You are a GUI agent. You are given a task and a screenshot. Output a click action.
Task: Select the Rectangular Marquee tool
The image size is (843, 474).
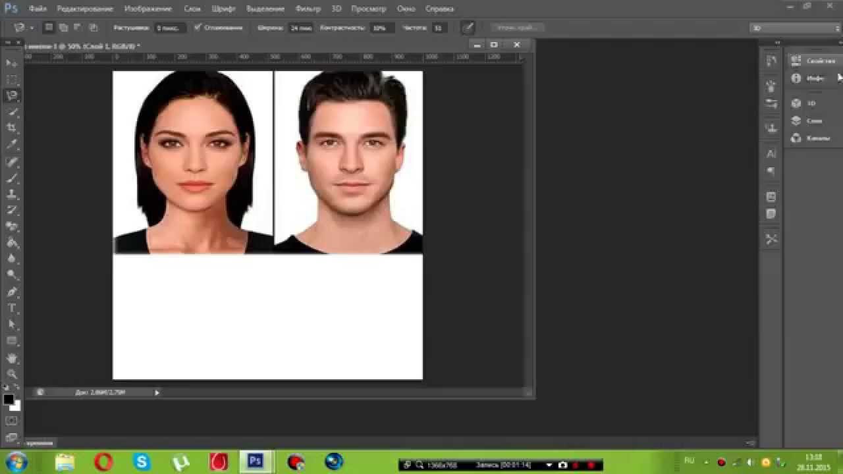12,80
